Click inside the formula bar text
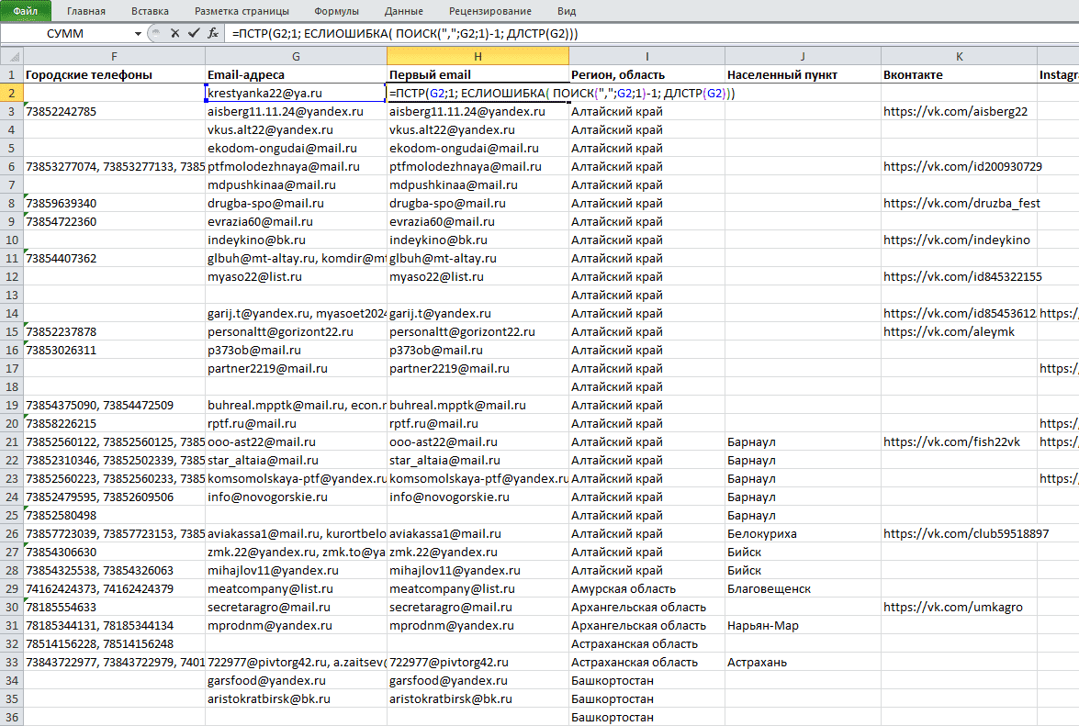Image resolution: width=1079 pixels, height=726 pixels. coord(405,33)
